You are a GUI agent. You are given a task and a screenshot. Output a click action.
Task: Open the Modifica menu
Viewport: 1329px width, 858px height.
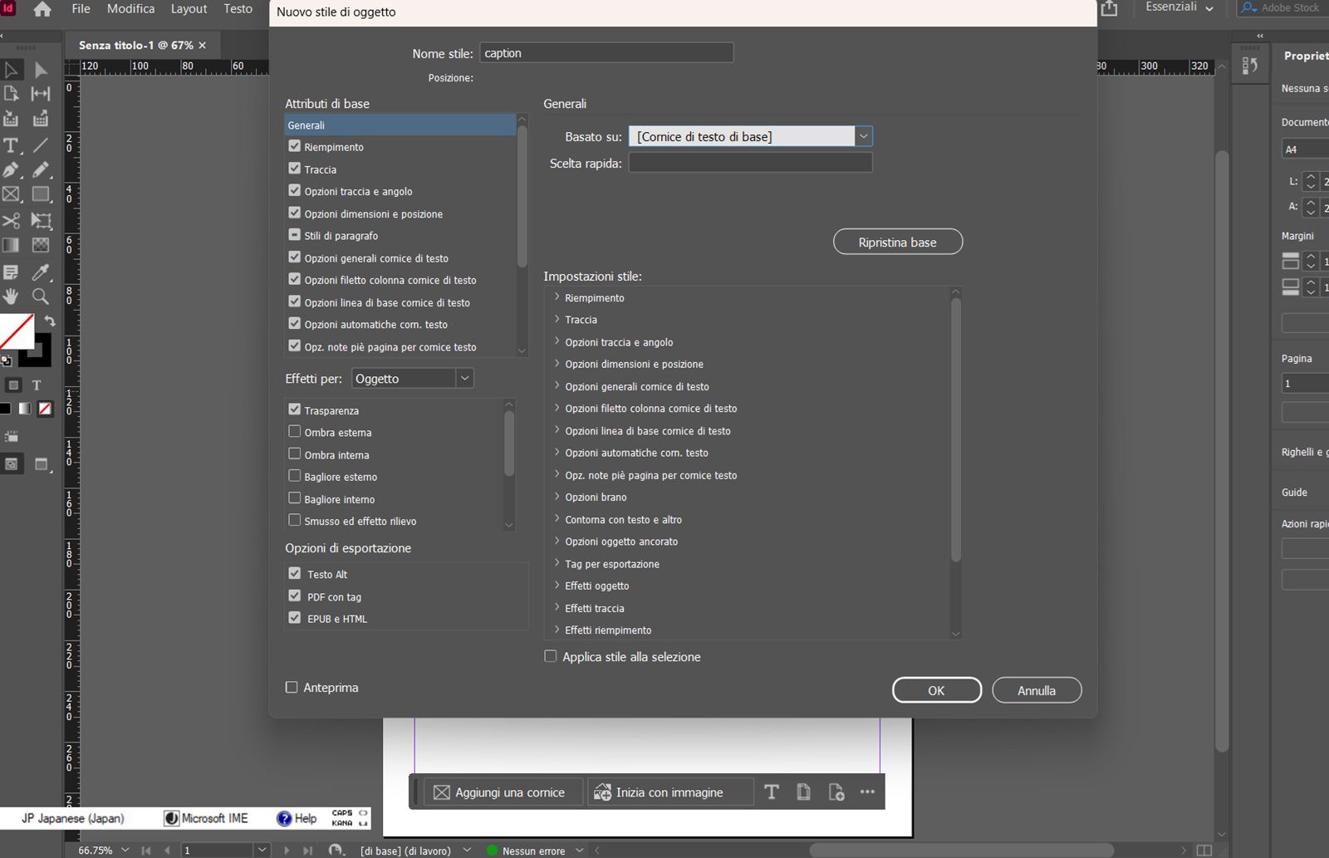click(x=130, y=9)
